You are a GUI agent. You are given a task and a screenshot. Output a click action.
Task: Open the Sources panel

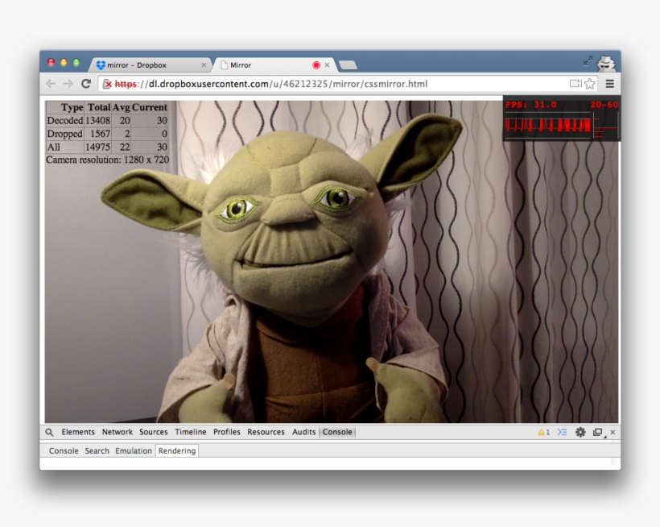pos(153,432)
